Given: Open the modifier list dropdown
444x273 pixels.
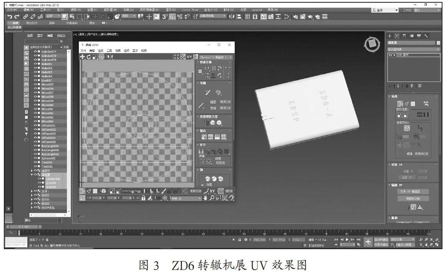Looking at the screenshot, I should [414, 49].
